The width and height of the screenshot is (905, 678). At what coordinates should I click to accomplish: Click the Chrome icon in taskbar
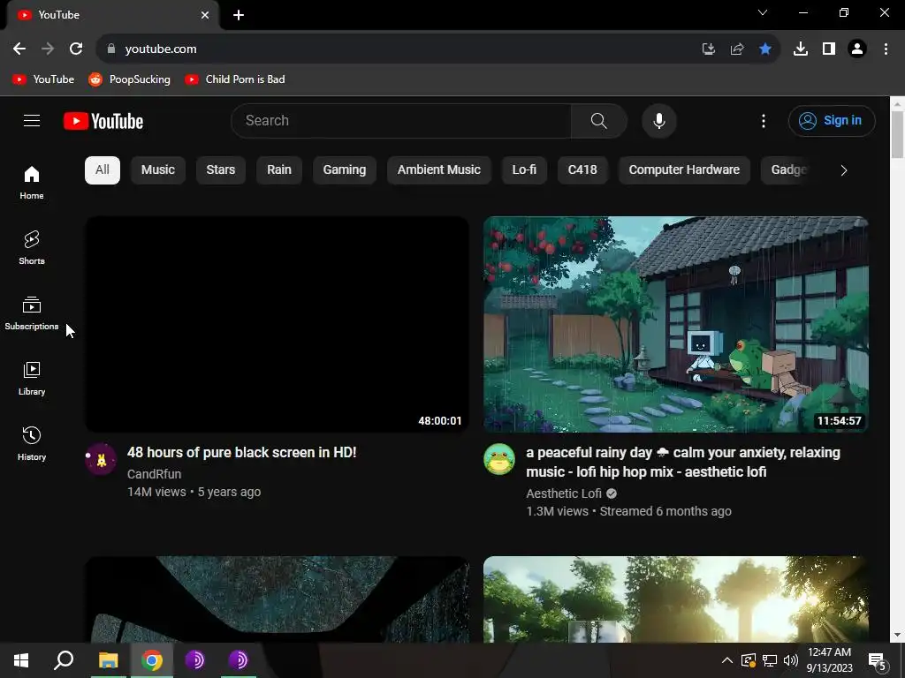(152, 660)
